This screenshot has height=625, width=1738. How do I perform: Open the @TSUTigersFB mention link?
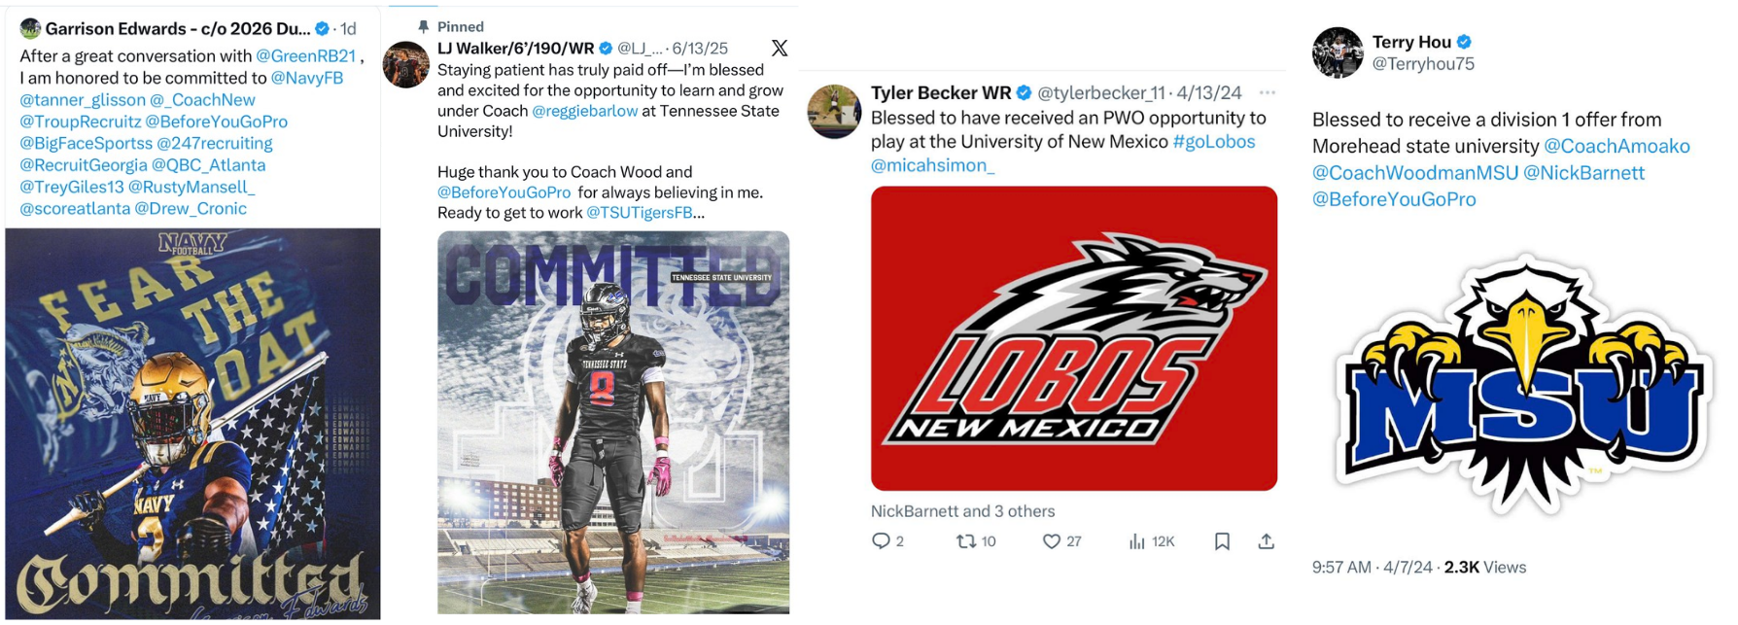point(640,212)
